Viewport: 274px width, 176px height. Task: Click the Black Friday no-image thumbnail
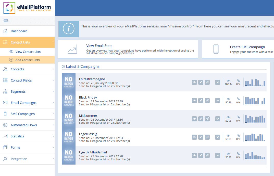(x=69, y=101)
